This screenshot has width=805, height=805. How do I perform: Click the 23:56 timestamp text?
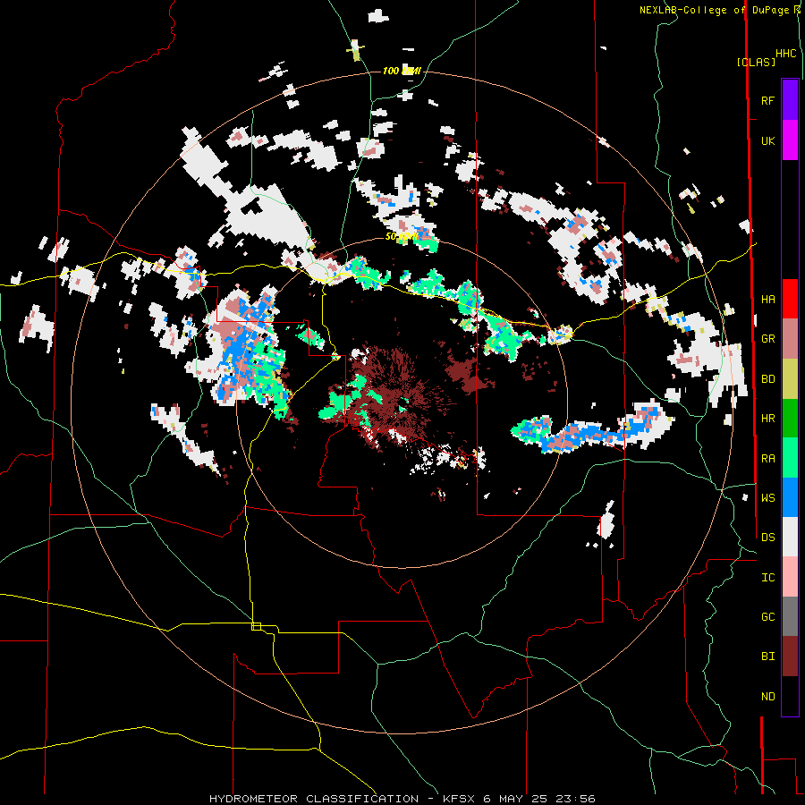click(x=574, y=799)
